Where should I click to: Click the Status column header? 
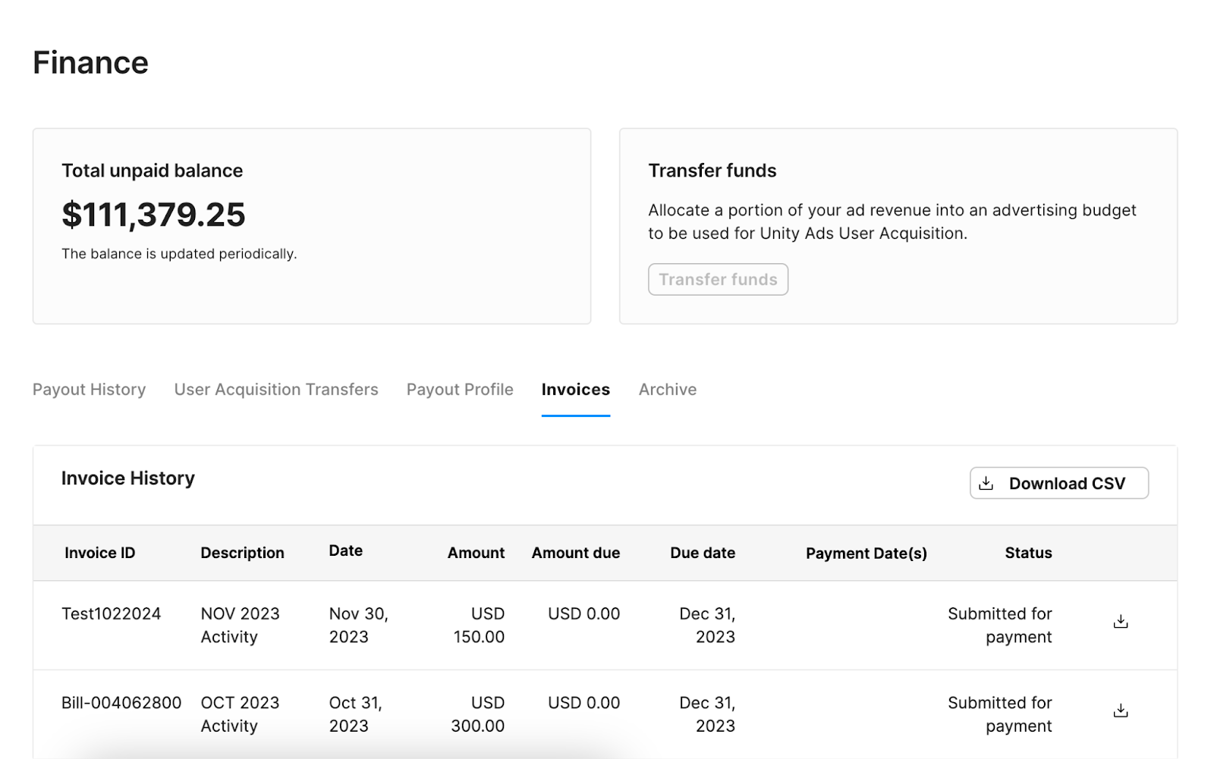(x=1028, y=554)
